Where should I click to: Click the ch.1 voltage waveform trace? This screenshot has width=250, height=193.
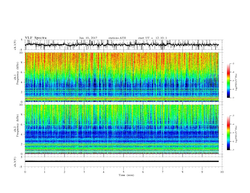point(122,45)
